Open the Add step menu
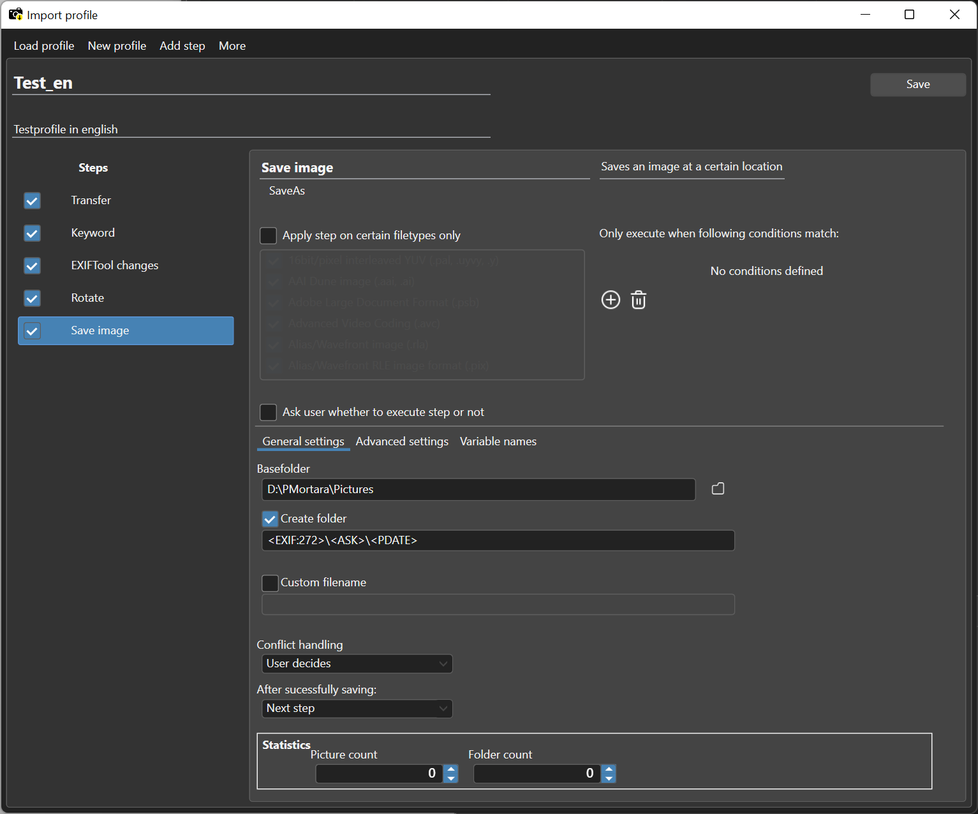 (182, 46)
